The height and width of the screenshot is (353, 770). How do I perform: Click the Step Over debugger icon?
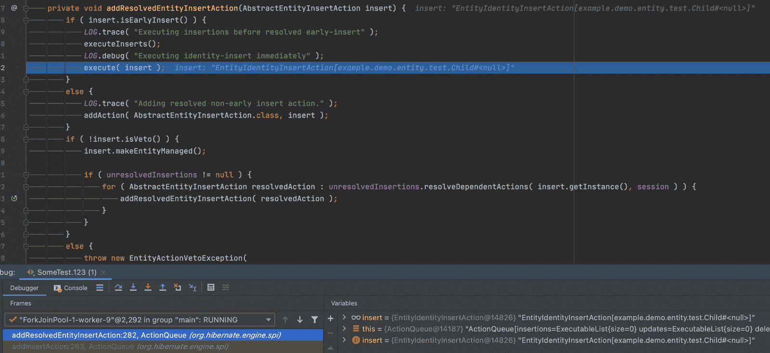(118, 288)
